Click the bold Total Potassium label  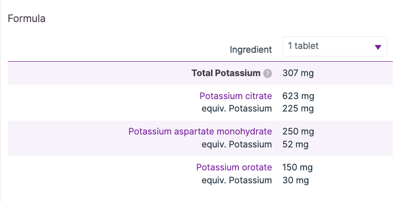pyautogui.click(x=226, y=73)
